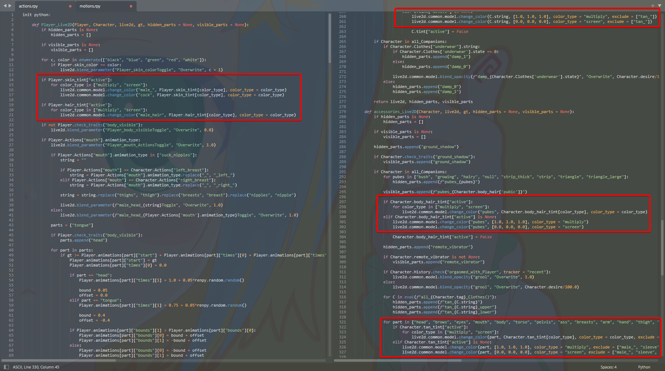
Task: Switch to the motions.rpy tab
Action: click(x=100, y=6)
